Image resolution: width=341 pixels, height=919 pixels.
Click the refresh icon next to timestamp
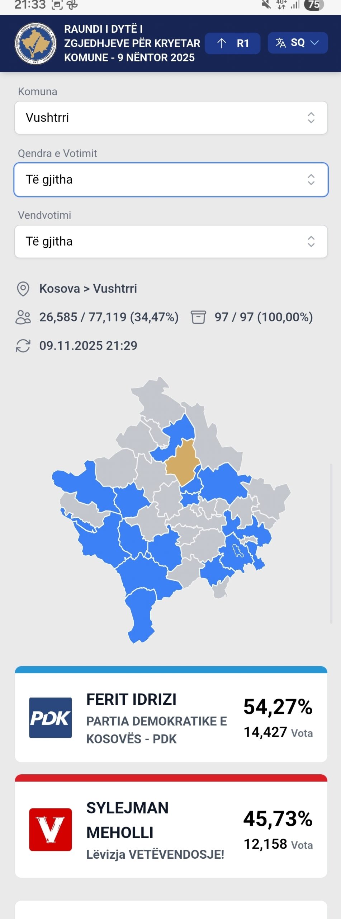click(x=23, y=346)
